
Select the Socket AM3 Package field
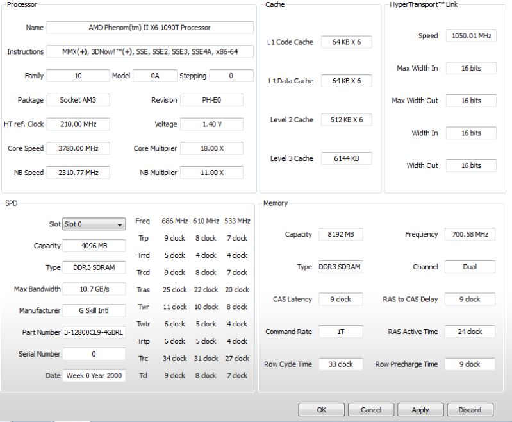coord(78,100)
